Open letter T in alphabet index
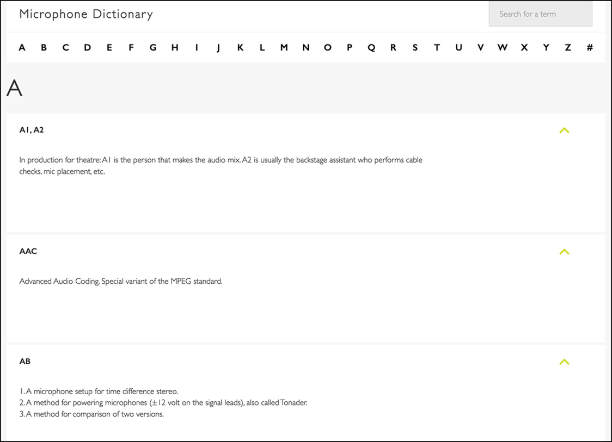 click(x=437, y=48)
